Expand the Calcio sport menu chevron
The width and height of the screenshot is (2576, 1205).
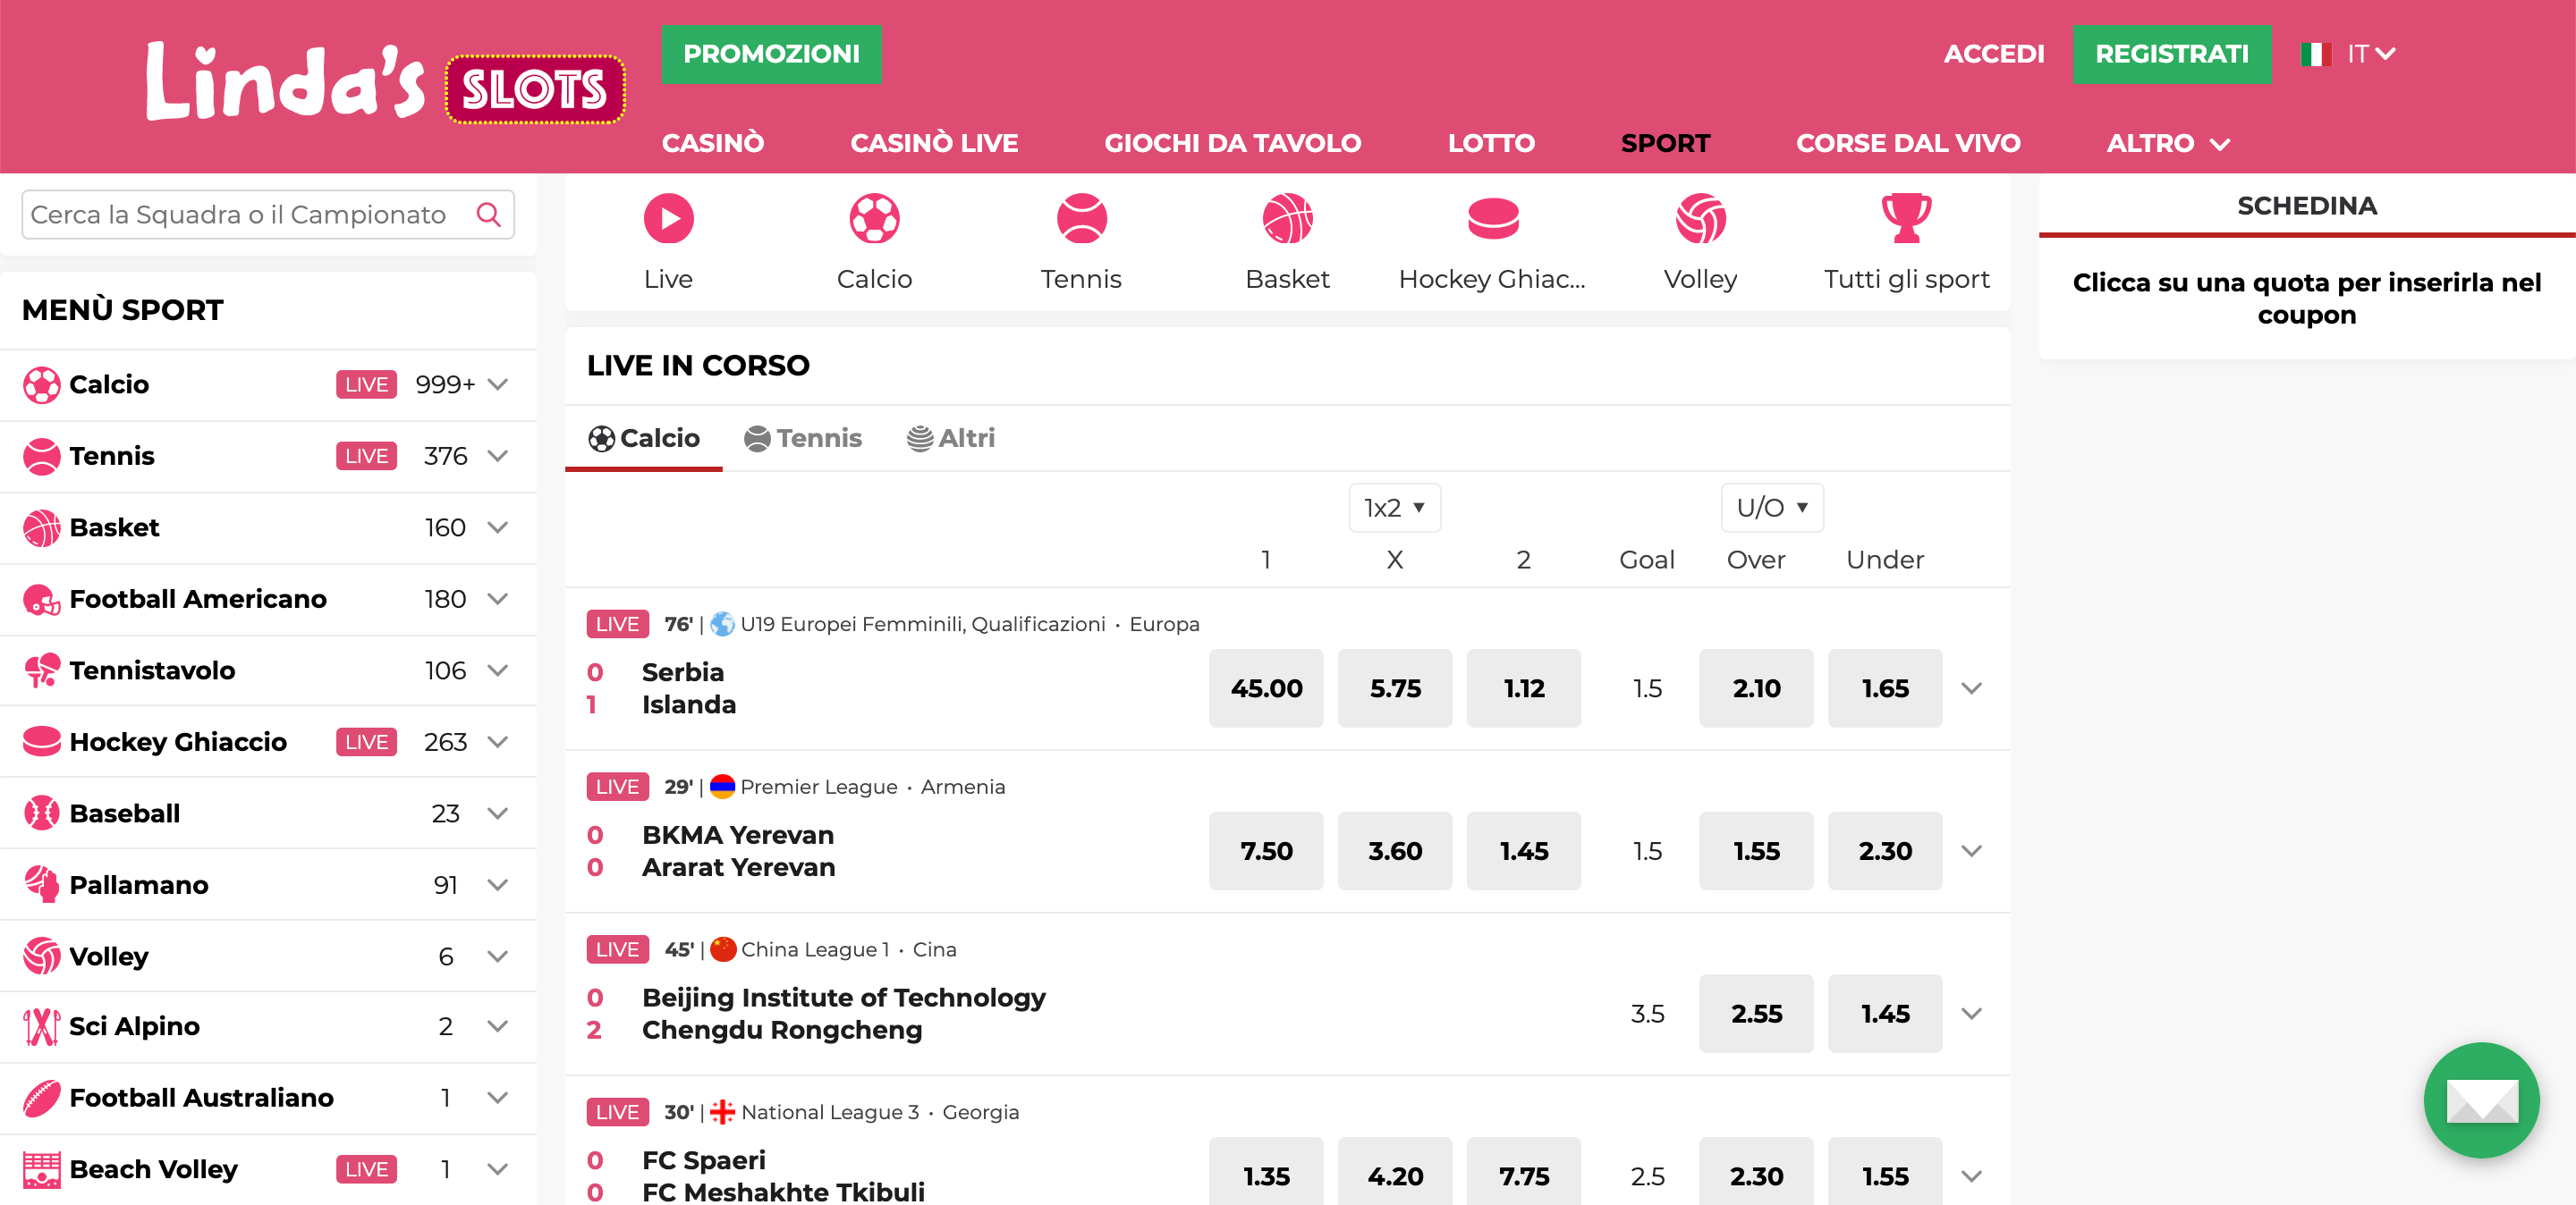pos(497,384)
